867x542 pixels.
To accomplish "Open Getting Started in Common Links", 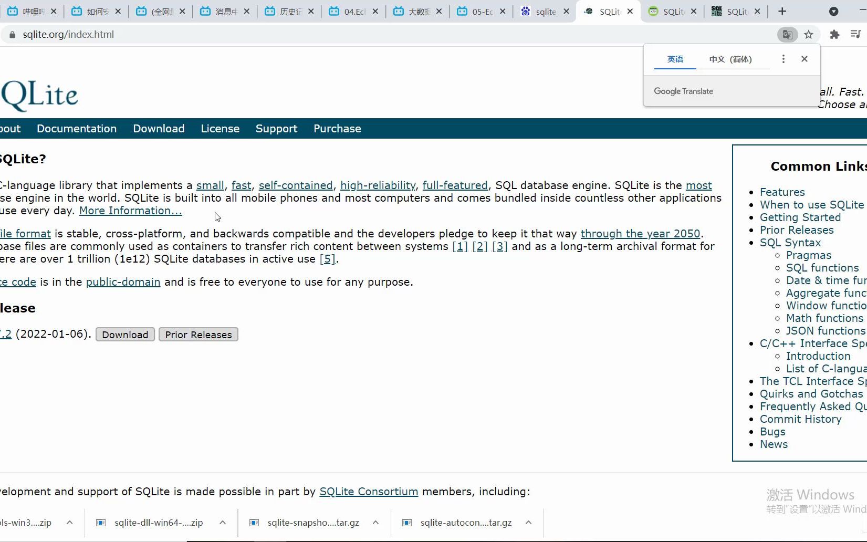I will click(800, 217).
